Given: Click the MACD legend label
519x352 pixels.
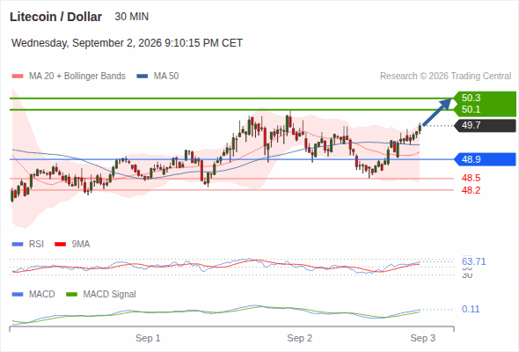Looking at the screenshot, I should coord(41,294).
